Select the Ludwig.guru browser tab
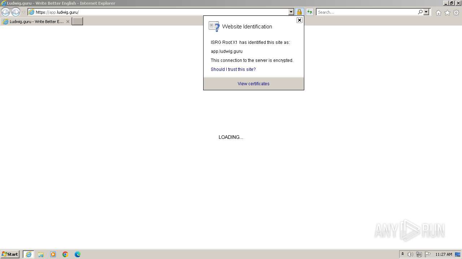This screenshot has width=462, height=259. click(36, 22)
